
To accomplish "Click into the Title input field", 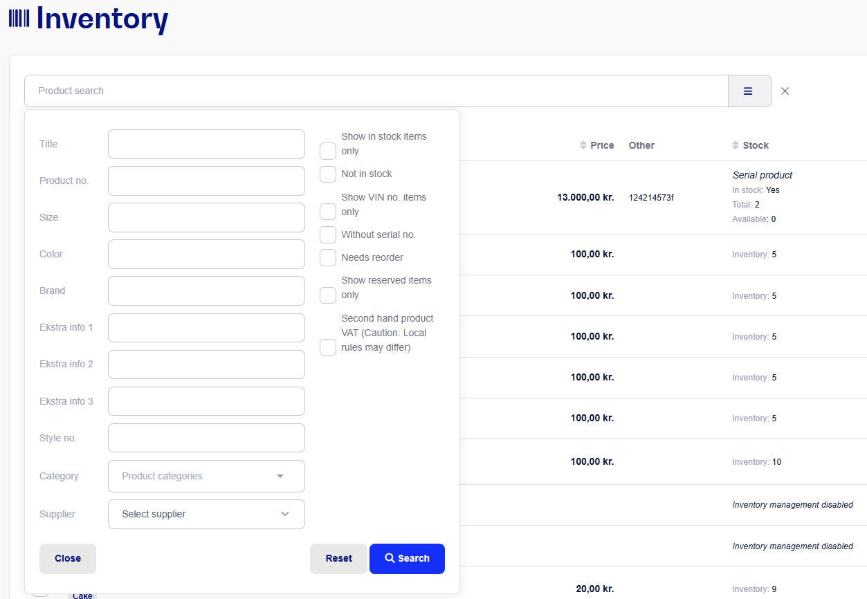I will pyautogui.click(x=206, y=144).
